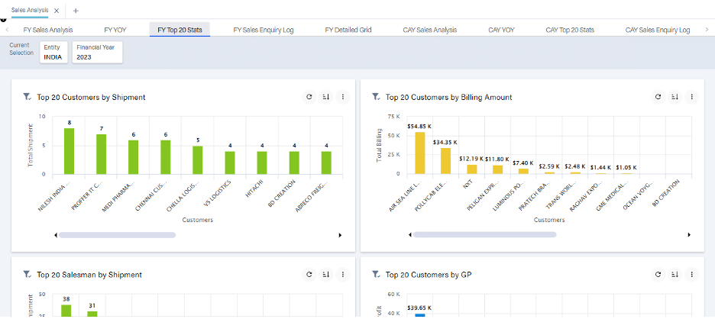This screenshot has height=319, width=715.
Task: Refresh Top 20 Customers by GP chart
Action: click(658, 274)
